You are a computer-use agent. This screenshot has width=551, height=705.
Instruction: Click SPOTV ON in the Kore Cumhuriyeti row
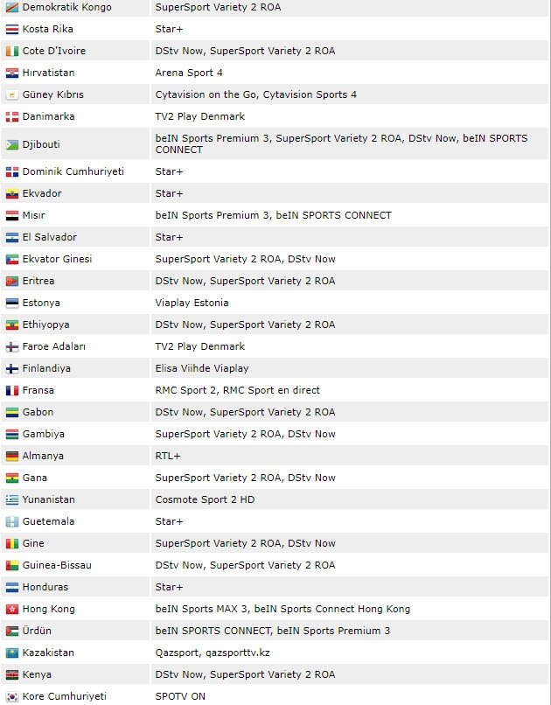pos(179,696)
